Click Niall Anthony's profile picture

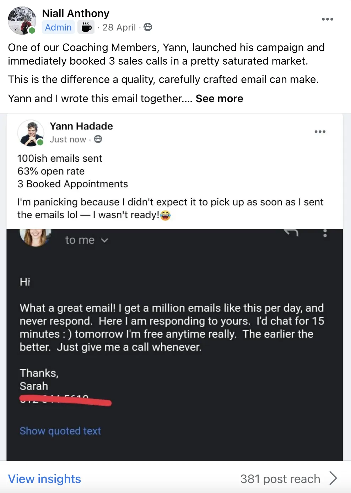click(x=22, y=20)
